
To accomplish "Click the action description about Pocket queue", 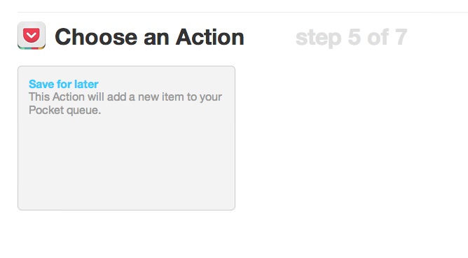I will [125, 103].
